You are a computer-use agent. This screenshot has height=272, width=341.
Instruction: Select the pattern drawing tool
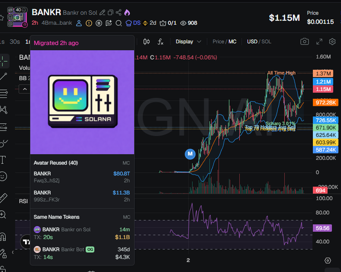[4, 110]
